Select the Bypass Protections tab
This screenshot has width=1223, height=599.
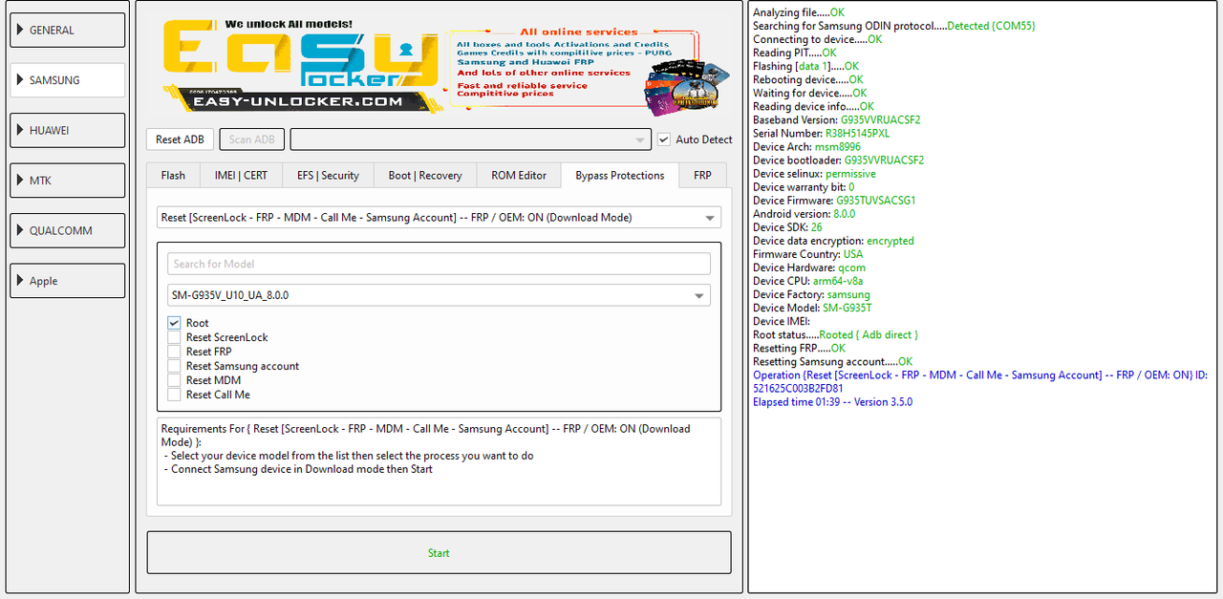click(x=620, y=175)
